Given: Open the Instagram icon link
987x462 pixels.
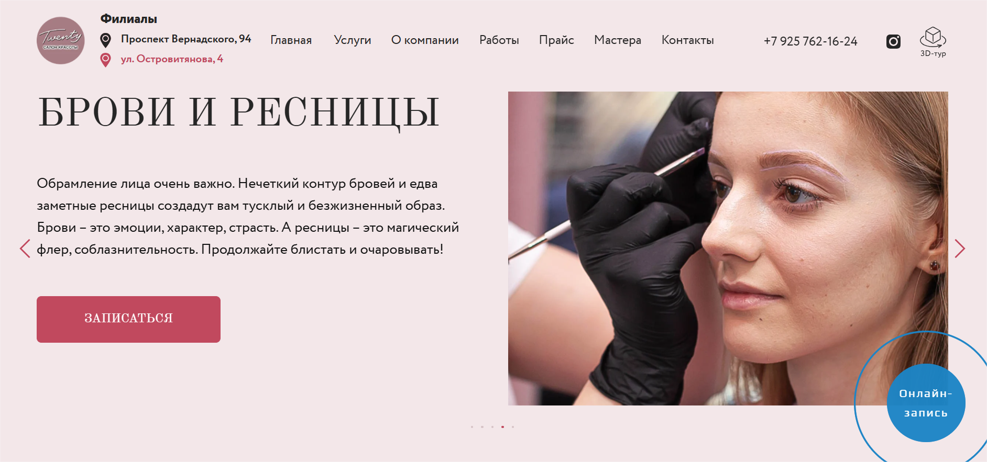Looking at the screenshot, I should pyautogui.click(x=893, y=41).
